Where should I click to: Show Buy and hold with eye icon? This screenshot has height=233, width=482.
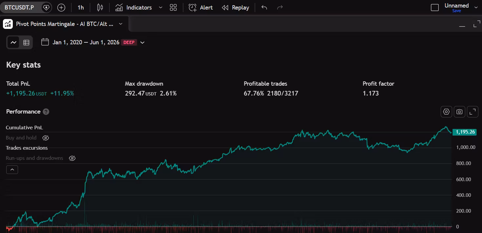coord(46,138)
